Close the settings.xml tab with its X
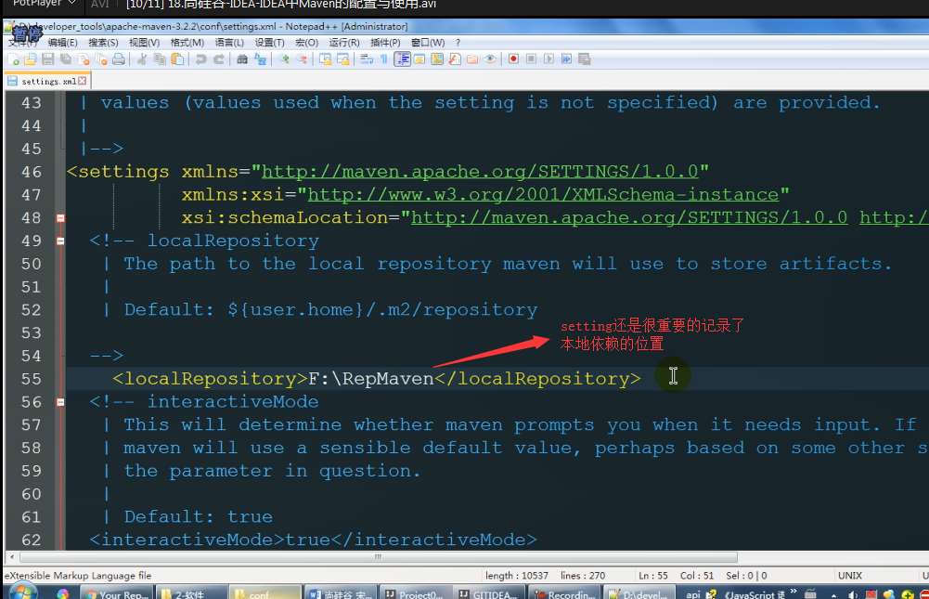This screenshot has height=599, width=929. pyautogui.click(x=83, y=81)
